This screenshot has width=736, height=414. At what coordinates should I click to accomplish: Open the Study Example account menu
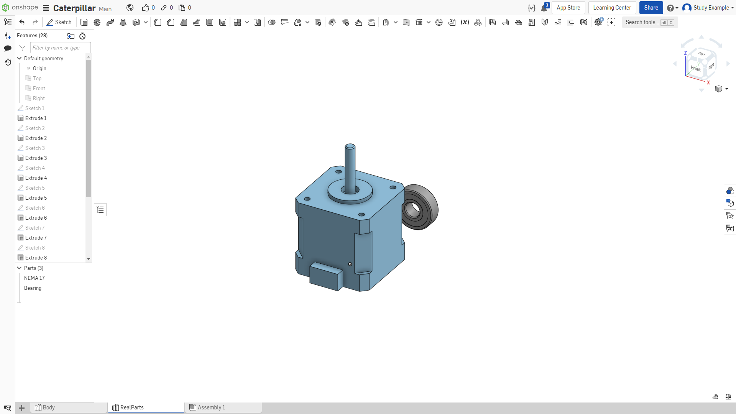pos(708,8)
